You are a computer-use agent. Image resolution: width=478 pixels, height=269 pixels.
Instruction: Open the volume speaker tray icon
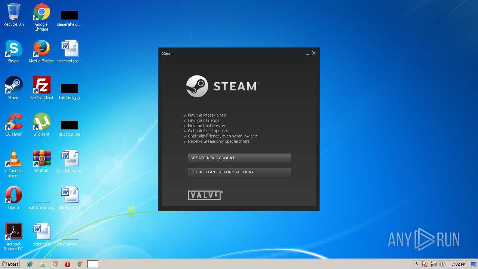pyautogui.click(x=443, y=264)
